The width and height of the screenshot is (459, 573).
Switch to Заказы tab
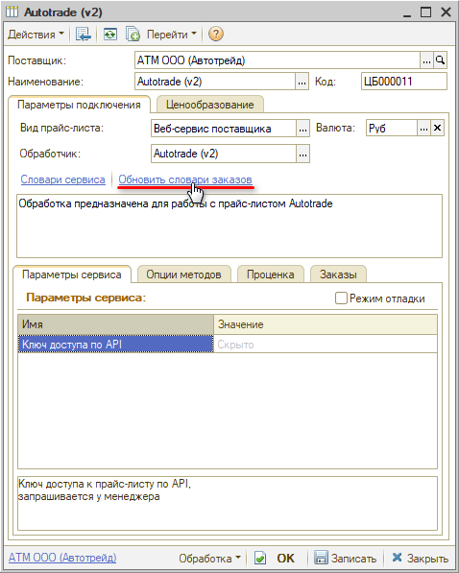tap(338, 275)
